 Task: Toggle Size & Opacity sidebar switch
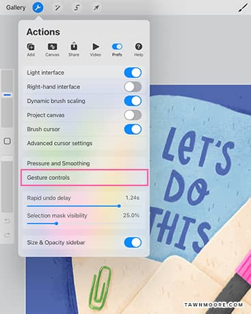tap(133, 242)
